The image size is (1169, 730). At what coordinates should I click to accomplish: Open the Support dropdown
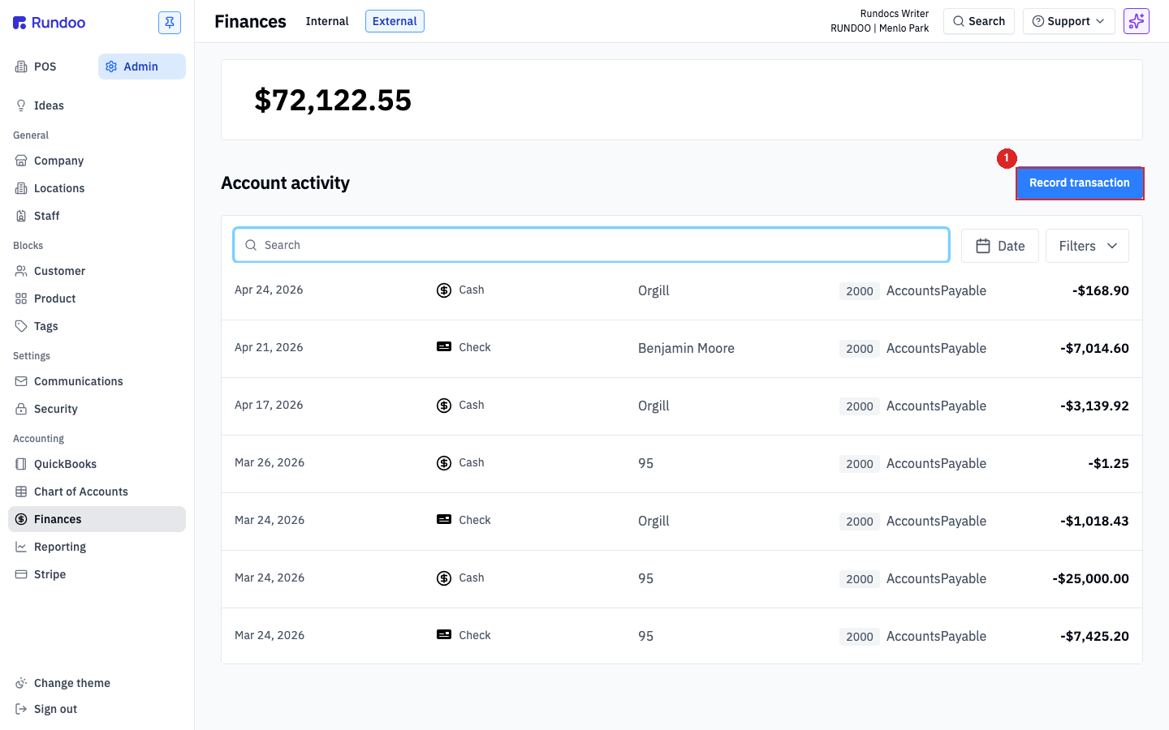(x=1069, y=21)
